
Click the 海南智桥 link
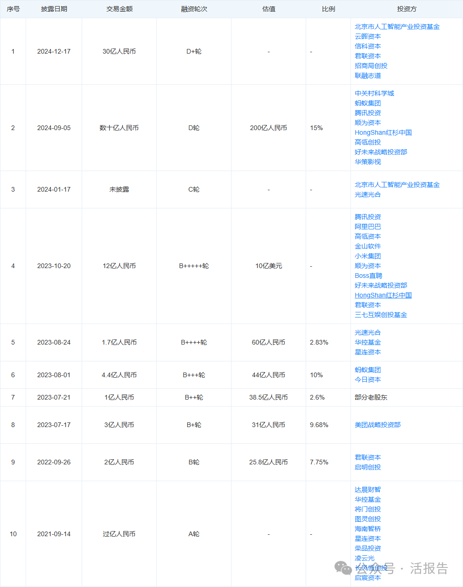coord(368,529)
